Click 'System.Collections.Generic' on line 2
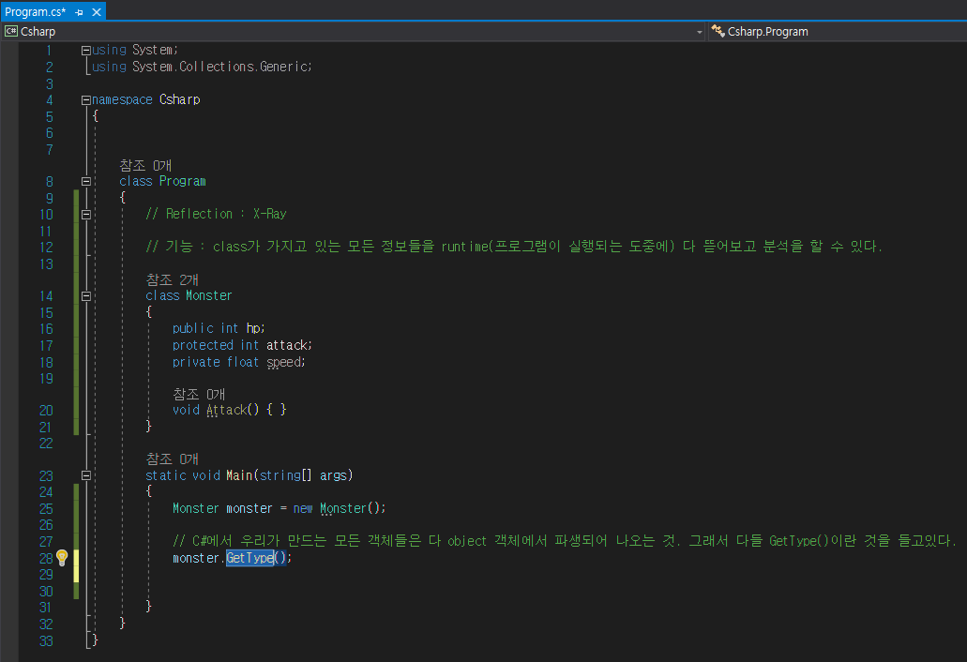Viewport: 967px width, 662px height. pos(220,67)
